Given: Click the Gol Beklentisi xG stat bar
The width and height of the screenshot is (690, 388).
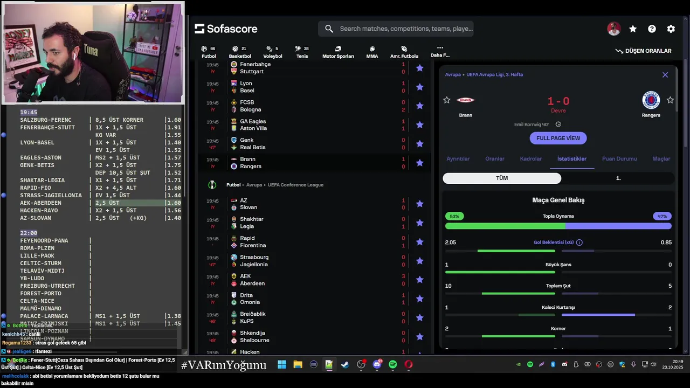Looking at the screenshot, I should (558, 251).
